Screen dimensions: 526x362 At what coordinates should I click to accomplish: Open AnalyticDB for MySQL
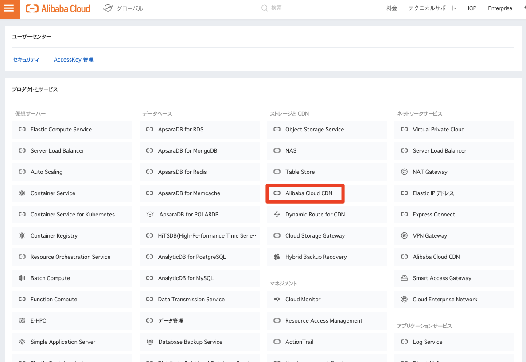(x=199, y=278)
